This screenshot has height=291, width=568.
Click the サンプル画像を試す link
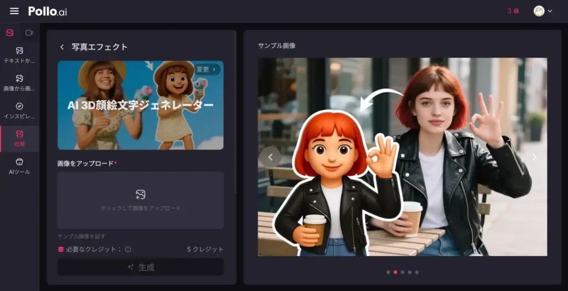(82, 236)
